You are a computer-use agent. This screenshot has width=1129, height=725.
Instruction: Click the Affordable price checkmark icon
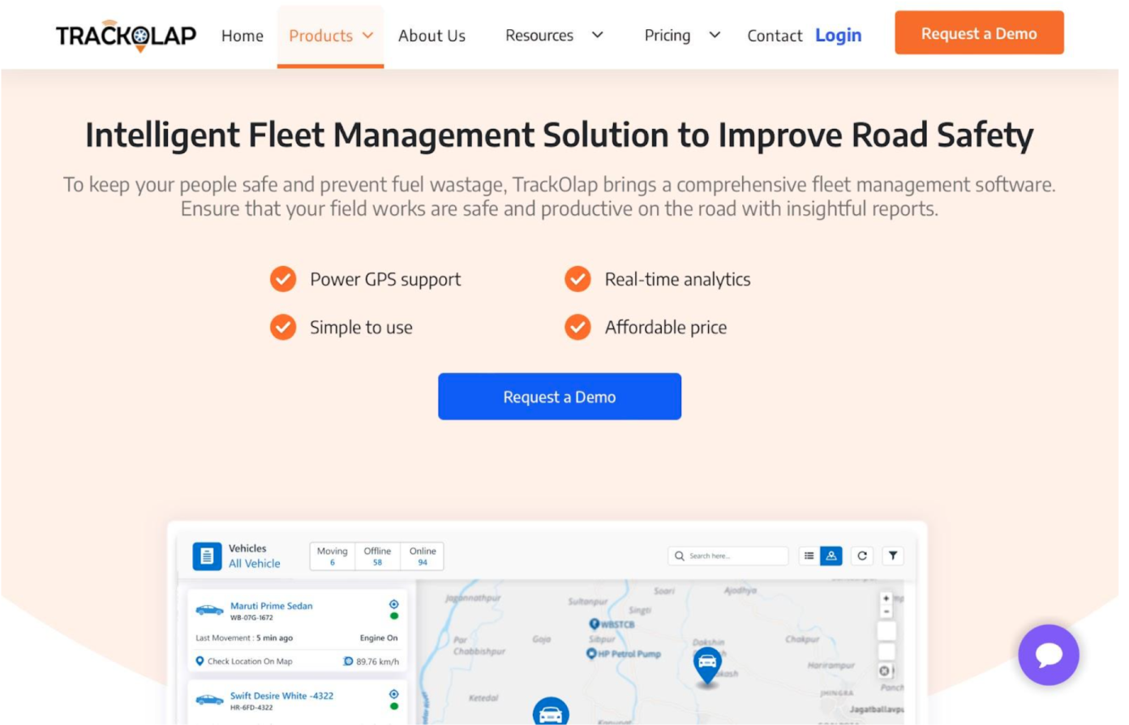pyautogui.click(x=577, y=327)
